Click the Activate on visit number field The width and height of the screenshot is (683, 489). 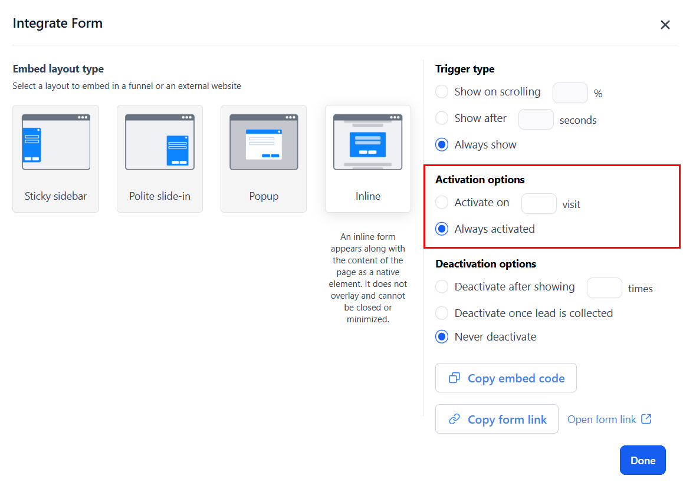[x=539, y=204]
